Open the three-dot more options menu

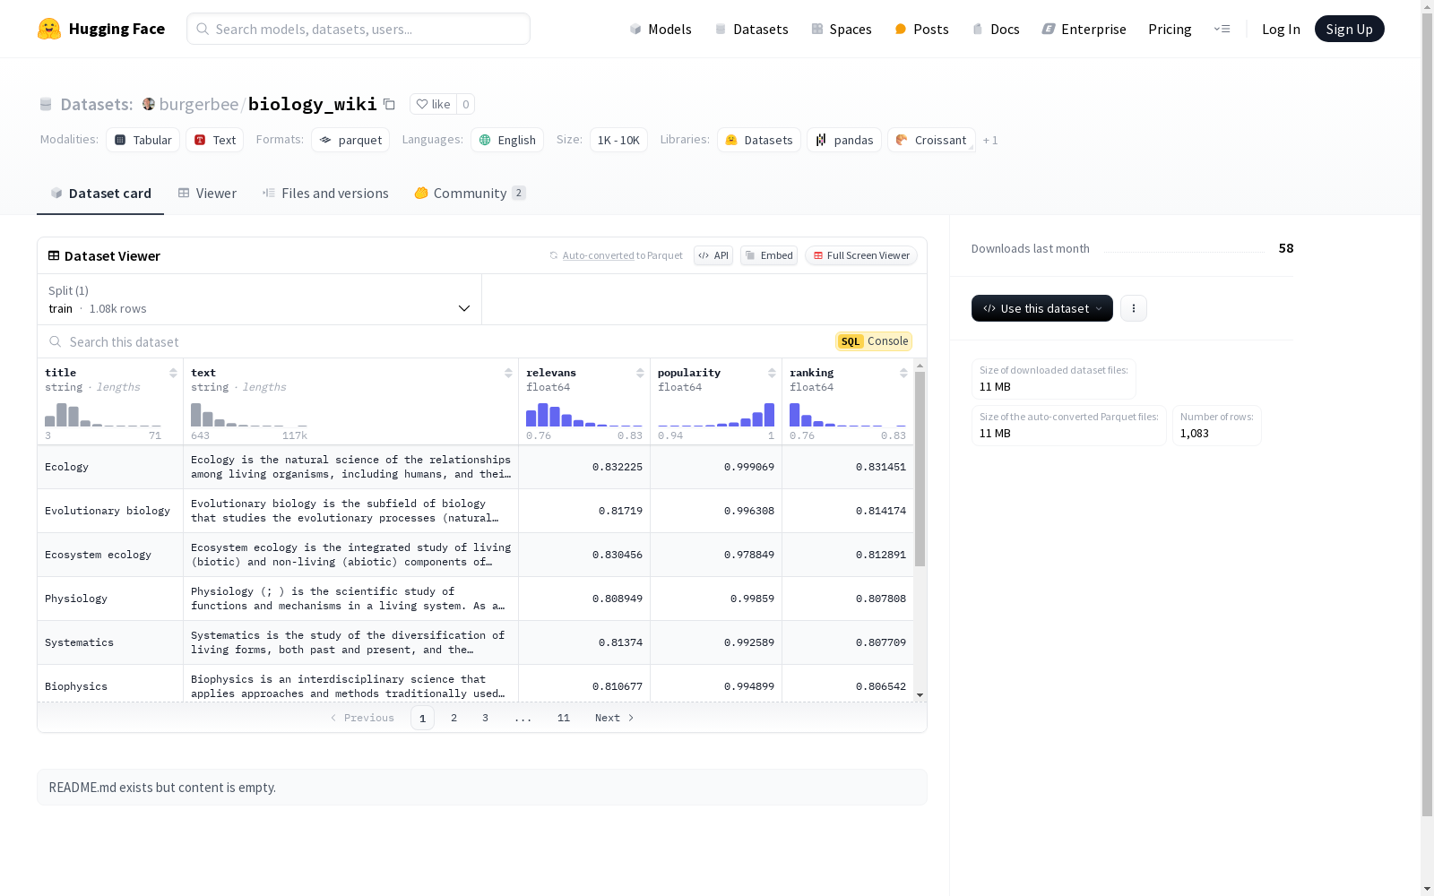pyautogui.click(x=1134, y=308)
